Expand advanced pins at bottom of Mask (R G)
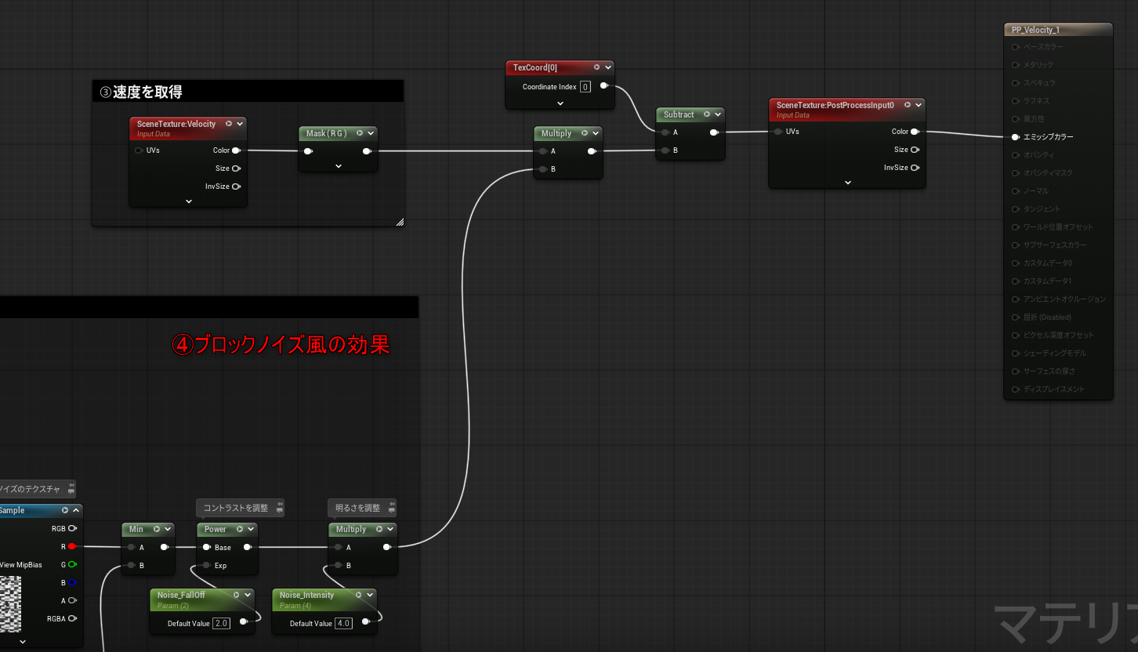The height and width of the screenshot is (652, 1138). pyautogui.click(x=339, y=166)
